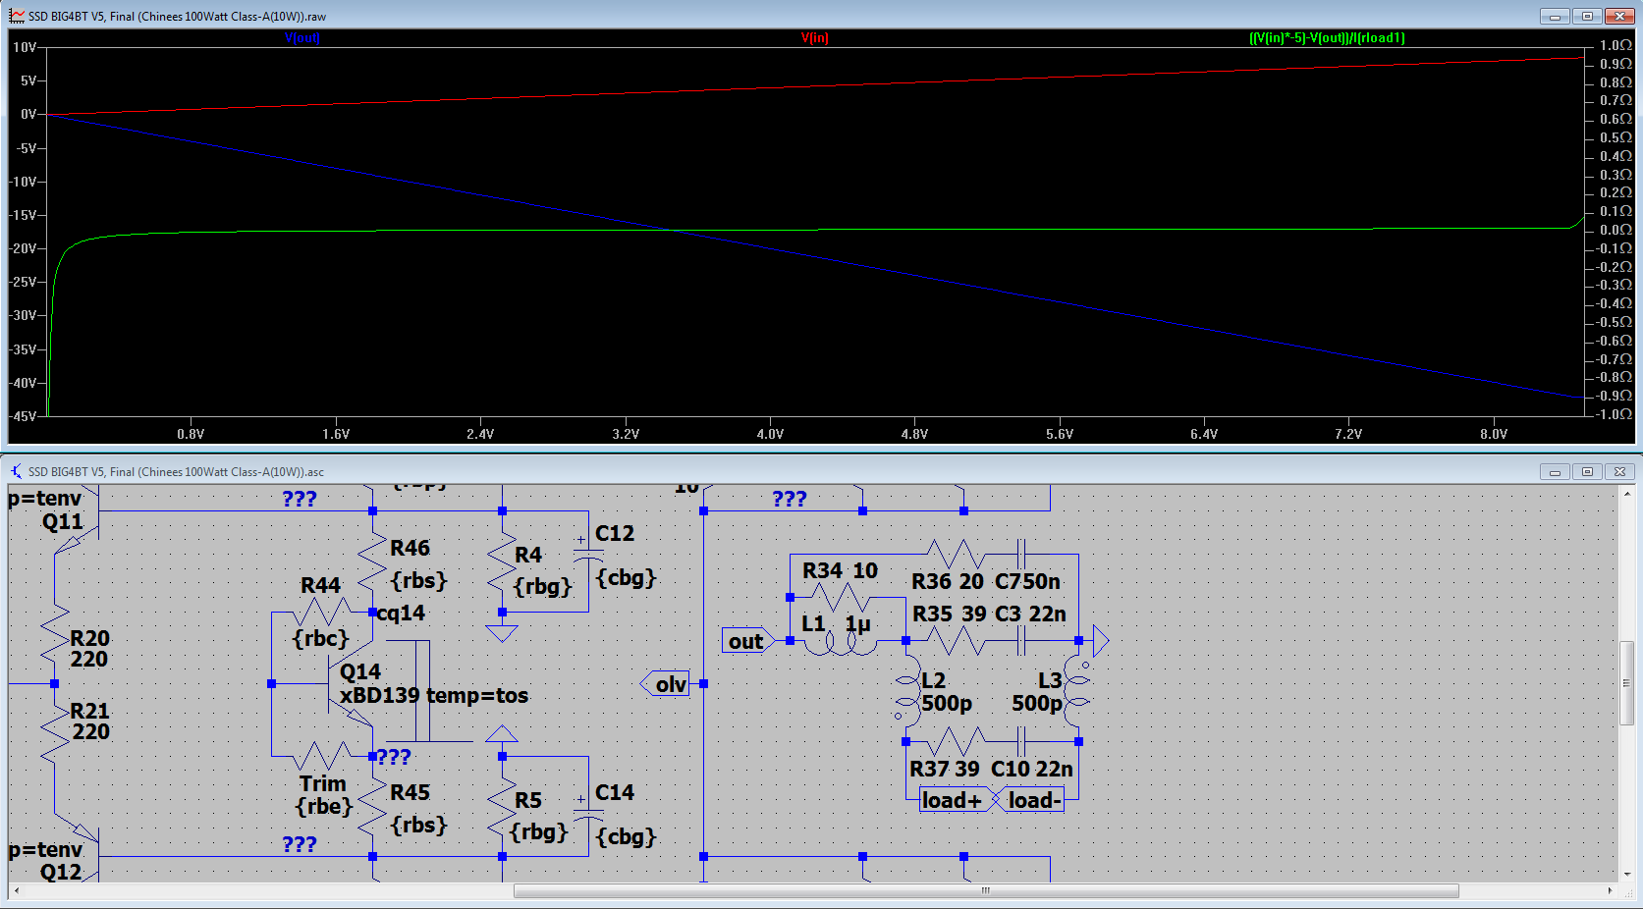The image size is (1643, 909).
Task: Click the cq14 node label
Action: pos(402,614)
